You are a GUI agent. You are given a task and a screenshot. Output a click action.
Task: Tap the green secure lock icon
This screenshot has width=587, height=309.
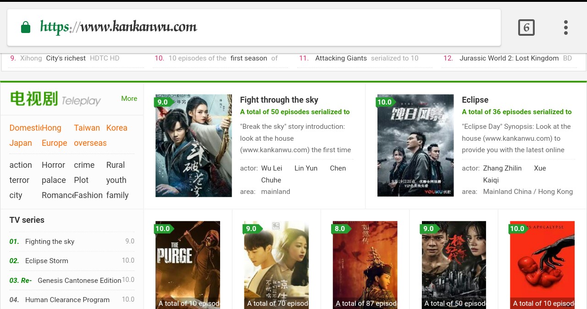26,27
